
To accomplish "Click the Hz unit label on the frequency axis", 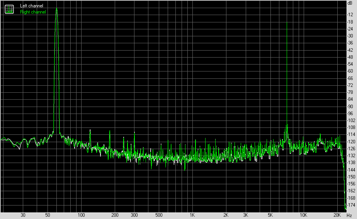I will [x=349, y=215].
